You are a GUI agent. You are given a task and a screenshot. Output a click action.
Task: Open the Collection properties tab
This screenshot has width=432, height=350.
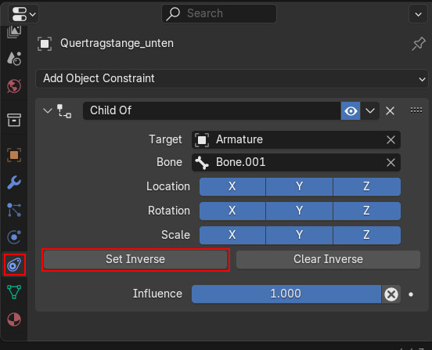pyautogui.click(x=14, y=120)
